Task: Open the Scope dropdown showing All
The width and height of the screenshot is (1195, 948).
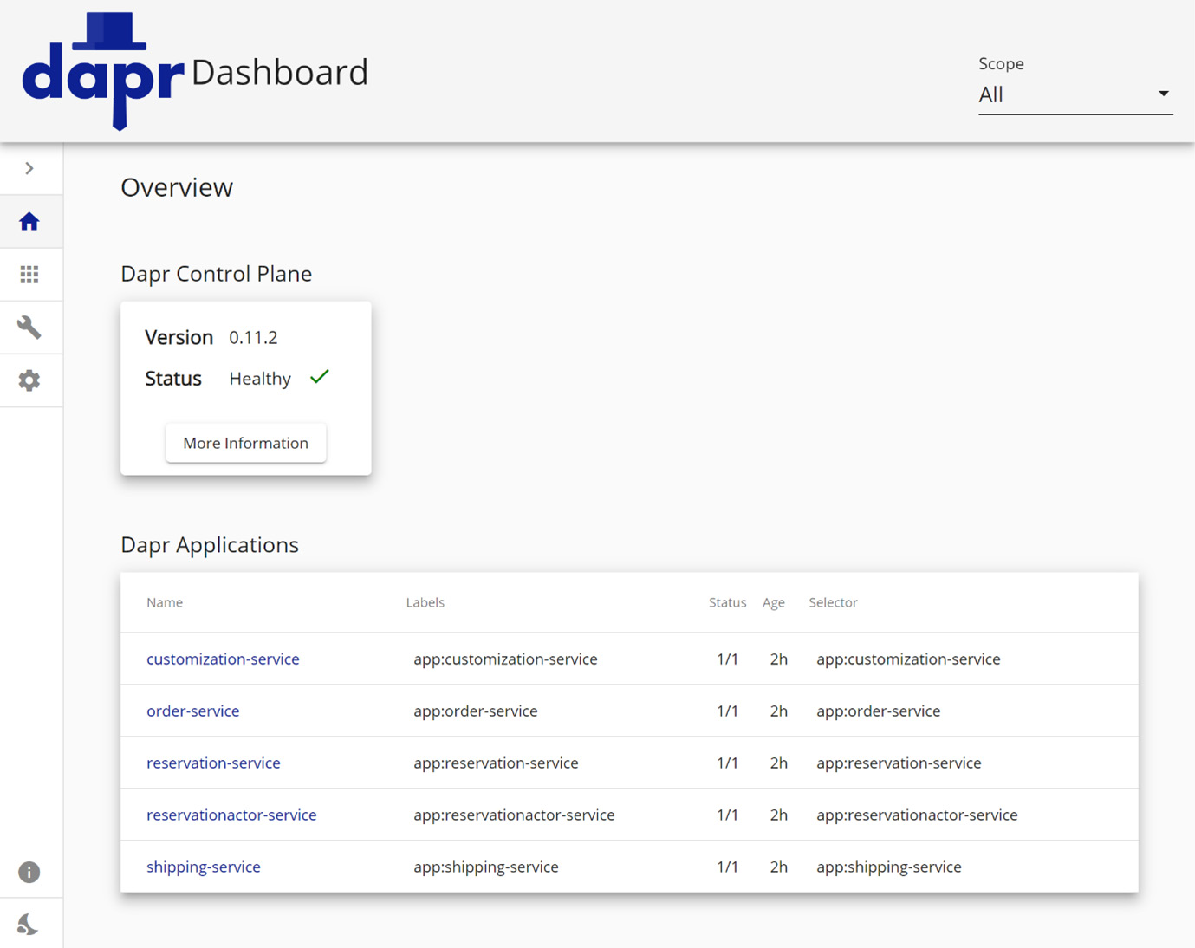Action: [1075, 94]
